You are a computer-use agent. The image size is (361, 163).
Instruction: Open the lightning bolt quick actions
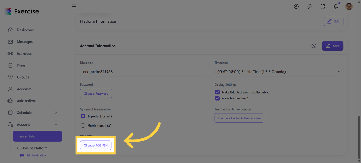[309, 7]
